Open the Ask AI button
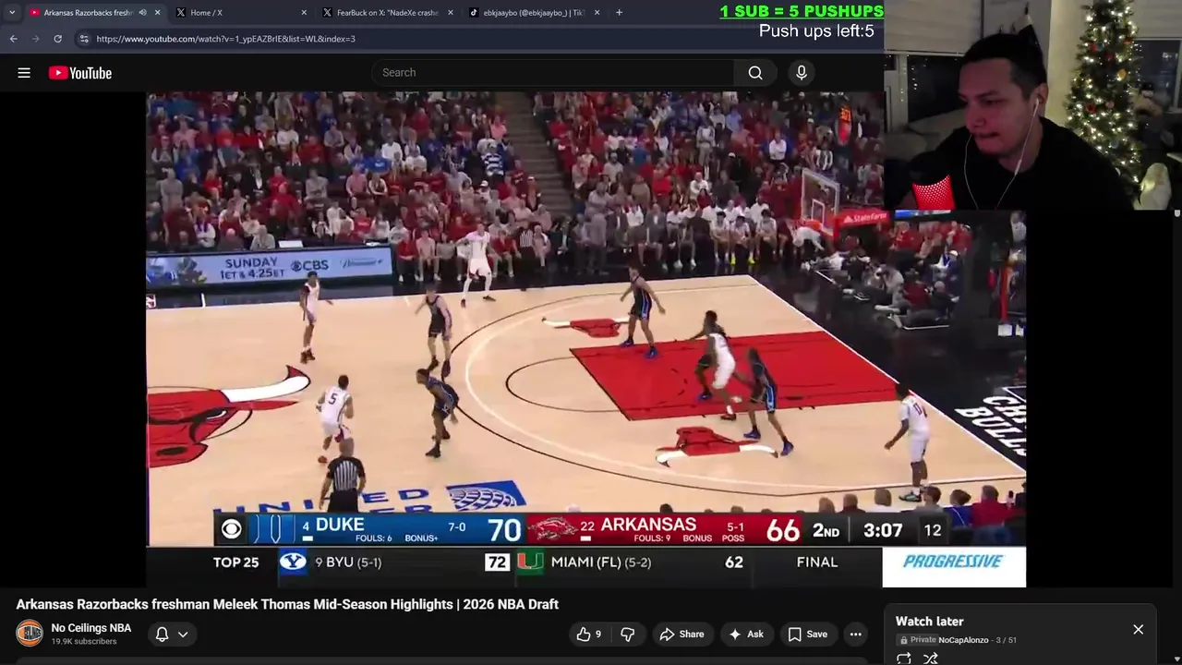 point(746,634)
